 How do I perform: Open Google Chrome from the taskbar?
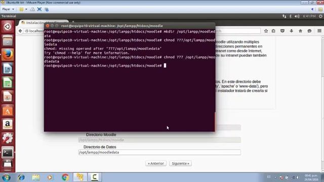click(65, 177)
